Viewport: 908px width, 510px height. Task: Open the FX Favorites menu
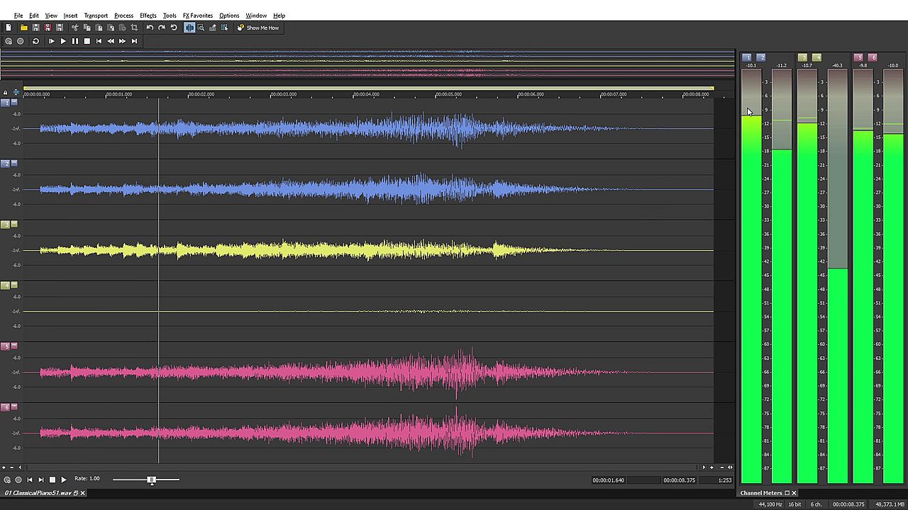[197, 16]
